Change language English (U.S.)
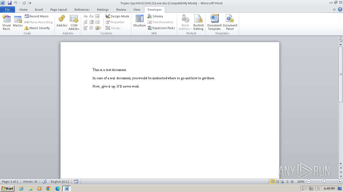 pos(60,182)
